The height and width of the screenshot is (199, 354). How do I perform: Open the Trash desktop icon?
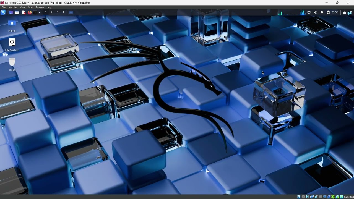tap(12, 65)
